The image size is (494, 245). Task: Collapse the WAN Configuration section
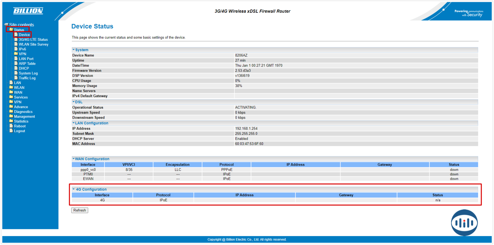(x=73, y=159)
